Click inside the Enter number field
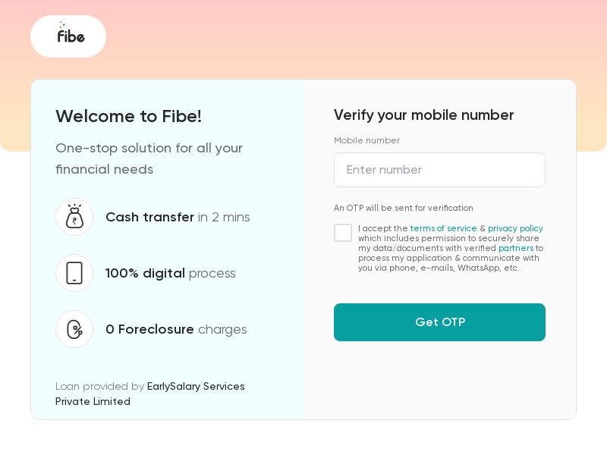Viewport: 607px width, 455px height. 440,170
